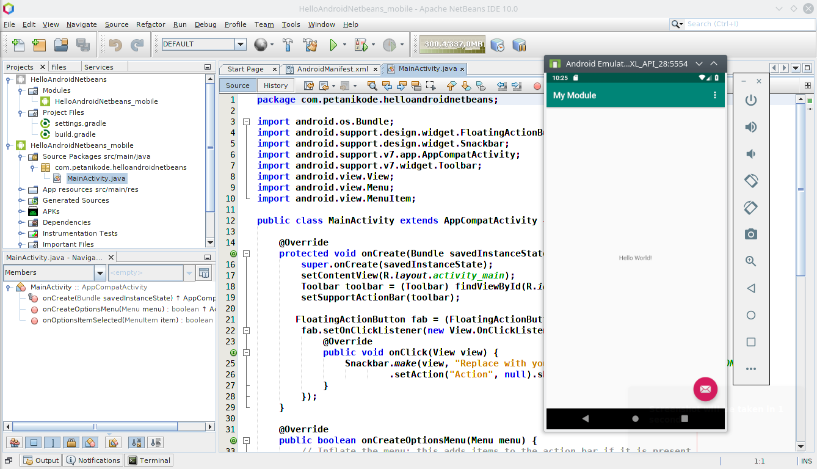Screen dimensions: 817x469
Task: Clean and build using the hammer-and-broom icon
Action: click(310, 45)
